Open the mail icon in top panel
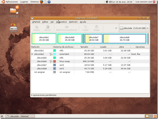This screenshot has width=158, height=119. (45, 2)
